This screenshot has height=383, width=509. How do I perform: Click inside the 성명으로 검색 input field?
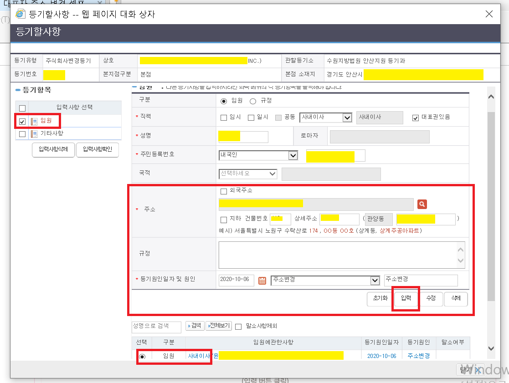tap(156, 326)
